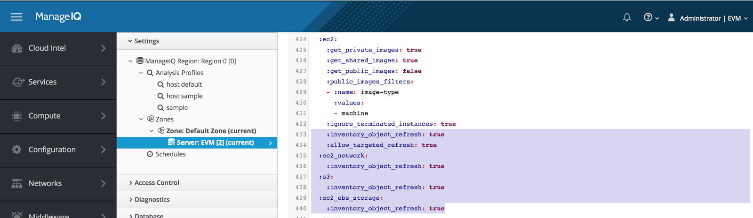The height and width of the screenshot is (218, 753).
Task: Select ManageIQ Region: Region 0 node
Action: tap(191, 61)
